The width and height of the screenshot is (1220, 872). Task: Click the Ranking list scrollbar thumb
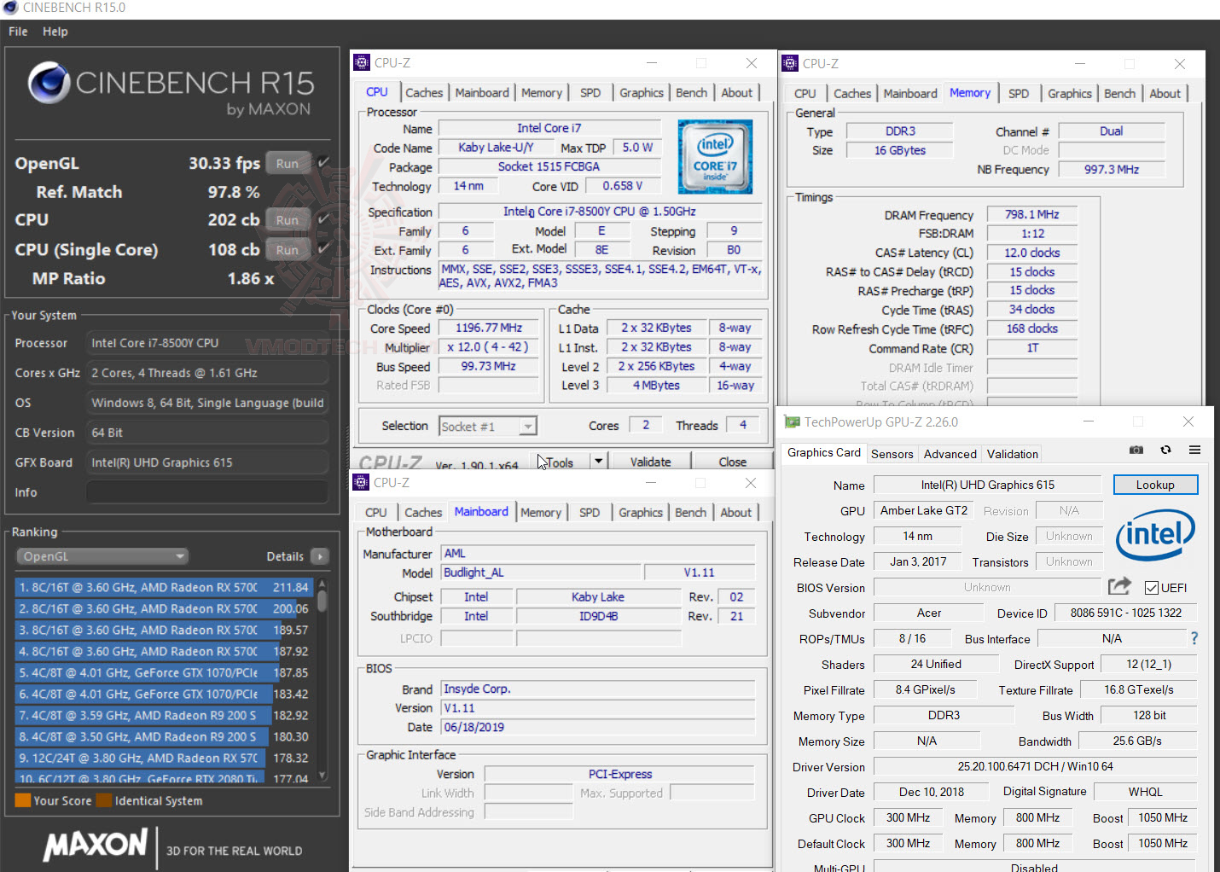click(x=322, y=599)
